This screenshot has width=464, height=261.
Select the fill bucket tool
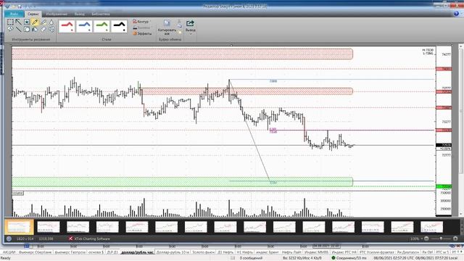[x=35, y=29]
